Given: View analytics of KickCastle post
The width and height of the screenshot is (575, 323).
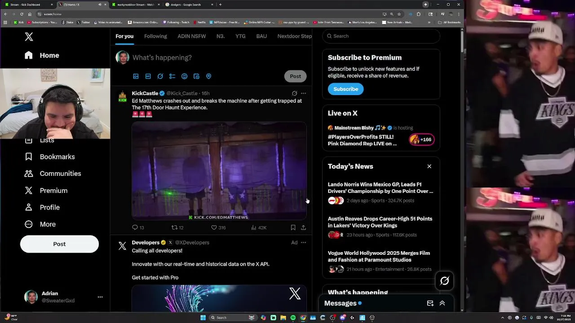Looking at the screenshot, I should click(259, 227).
